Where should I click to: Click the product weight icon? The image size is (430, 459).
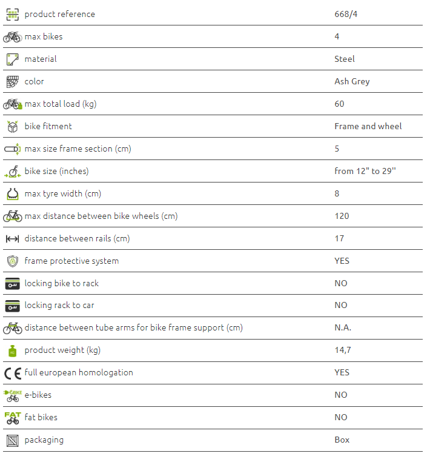(x=12, y=350)
